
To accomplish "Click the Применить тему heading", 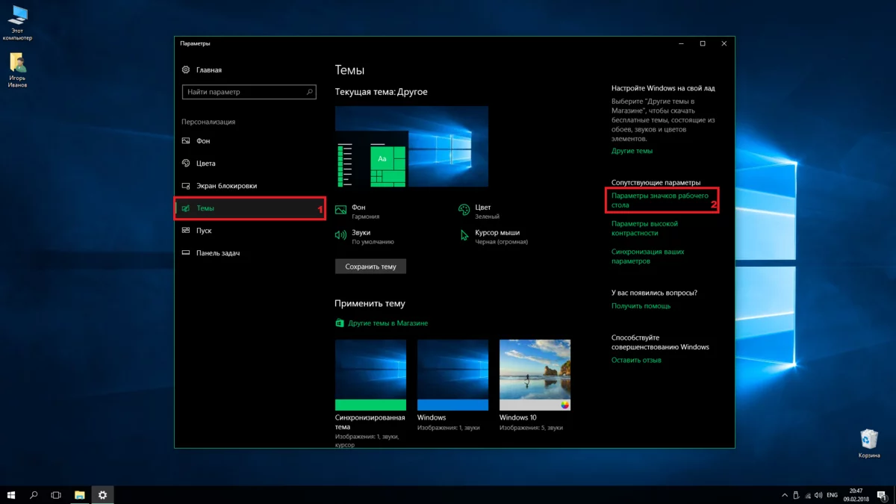I will [370, 304].
